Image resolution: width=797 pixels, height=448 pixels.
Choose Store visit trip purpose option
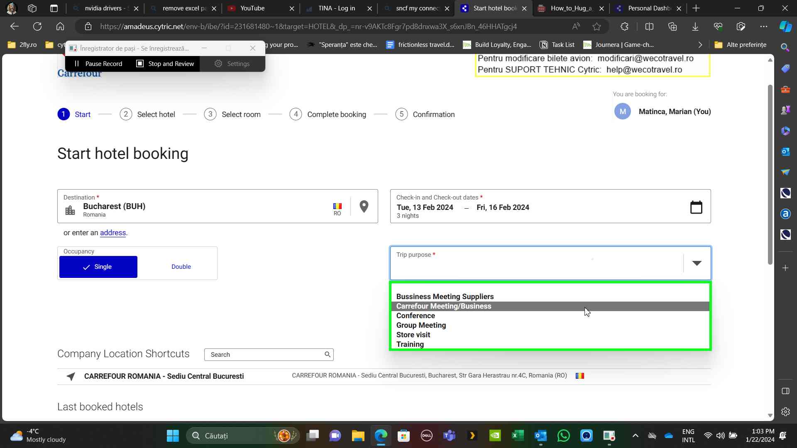(413, 335)
